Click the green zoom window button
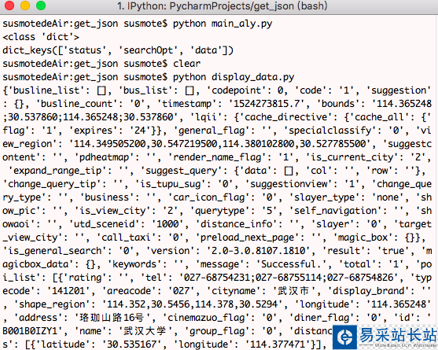Image resolution: width=438 pixels, height=350 pixels. click(41, 6)
